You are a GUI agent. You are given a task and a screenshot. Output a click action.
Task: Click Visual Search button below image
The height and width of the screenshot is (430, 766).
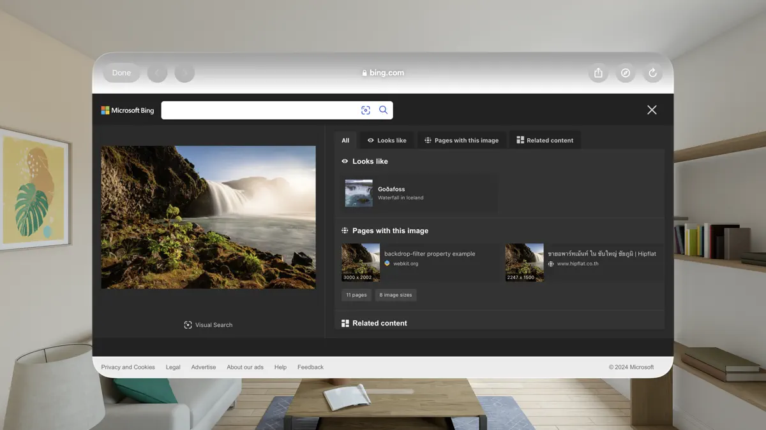[208, 325]
